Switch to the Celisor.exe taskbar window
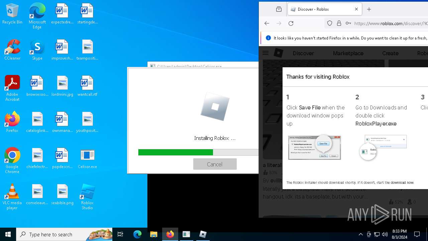The width and height of the screenshot is (428, 241). click(x=186, y=234)
